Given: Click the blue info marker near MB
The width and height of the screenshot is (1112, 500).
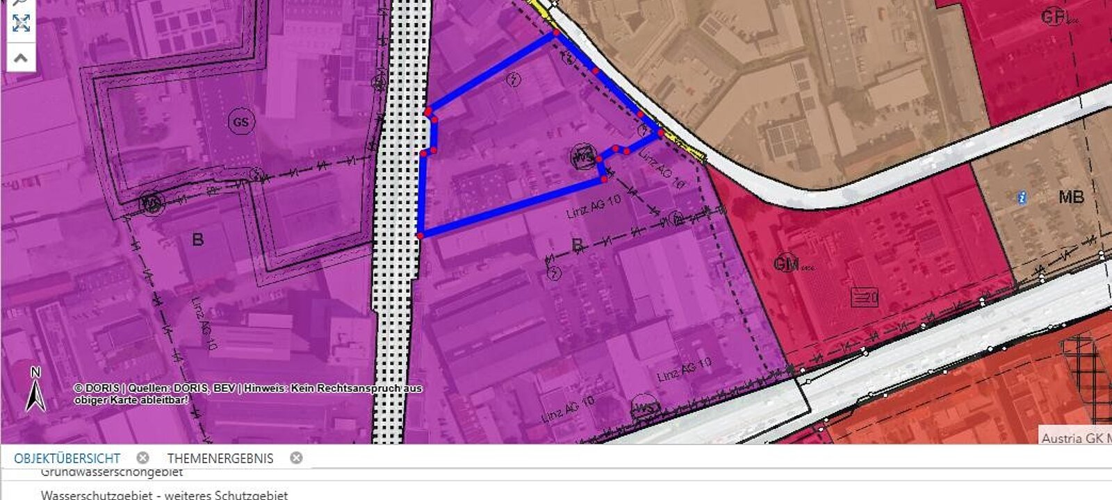Looking at the screenshot, I should (x=1021, y=198).
